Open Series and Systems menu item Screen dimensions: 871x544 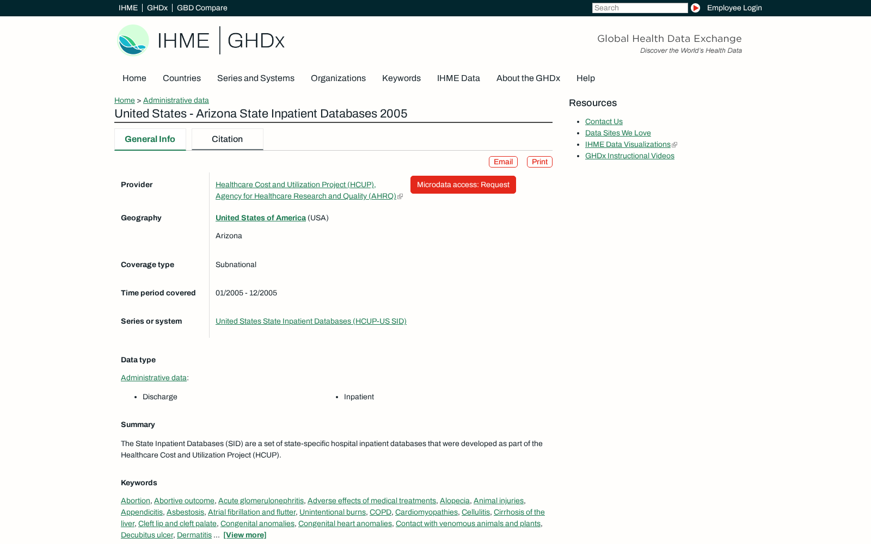click(256, 78)
